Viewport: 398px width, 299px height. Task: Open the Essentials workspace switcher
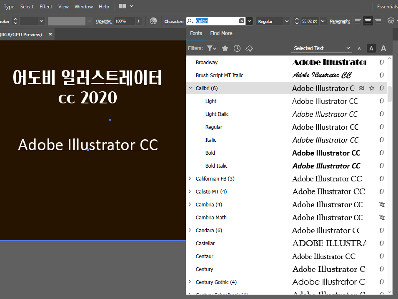coord(387,7)
